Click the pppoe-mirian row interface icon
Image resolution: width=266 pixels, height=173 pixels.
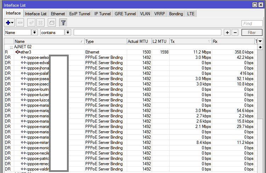23,143
